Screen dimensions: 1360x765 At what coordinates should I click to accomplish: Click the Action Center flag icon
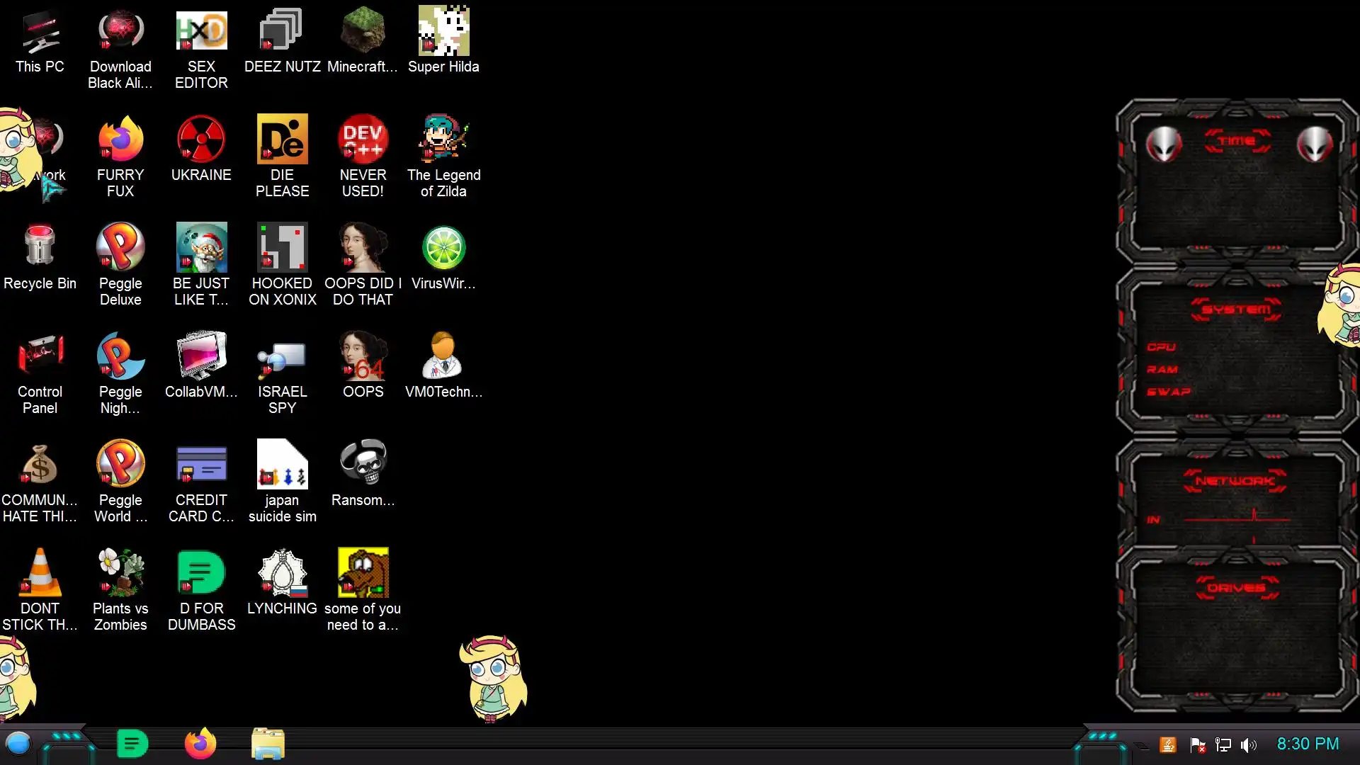tap(1198, 744)
